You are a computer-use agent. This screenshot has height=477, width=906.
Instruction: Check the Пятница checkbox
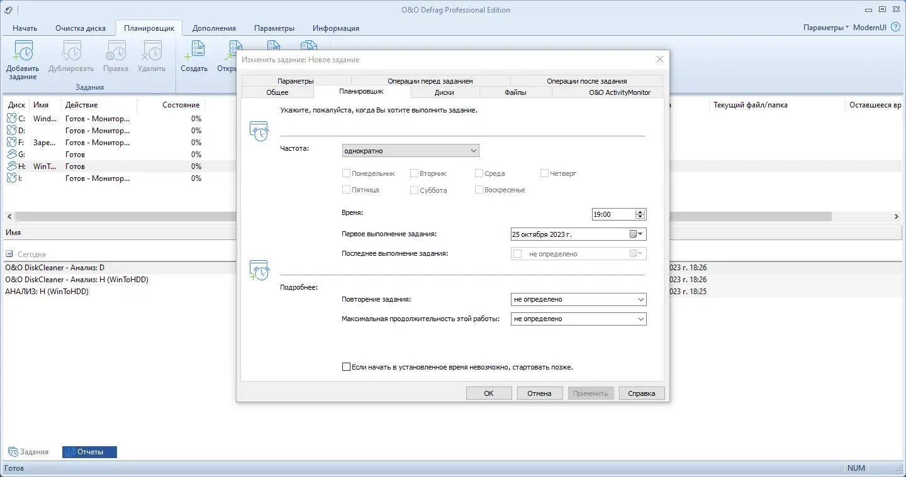coord(346,190)
